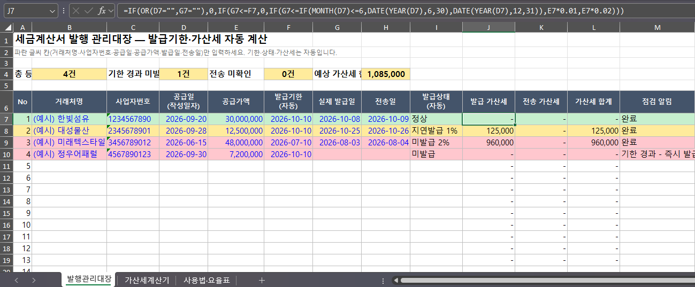Click the three-dot handle beside the scrollbar

tap(383, 281)
